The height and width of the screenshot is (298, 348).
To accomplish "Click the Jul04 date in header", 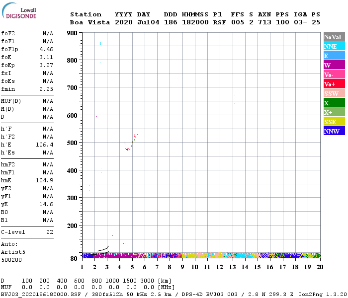I will (x=148, y=22).
